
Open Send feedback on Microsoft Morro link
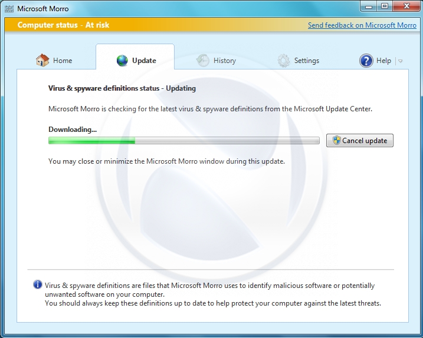click(362, 25)
